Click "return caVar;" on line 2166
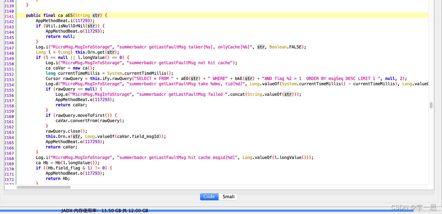Viewport: 442px width, 214px height. tap(61, 147)
